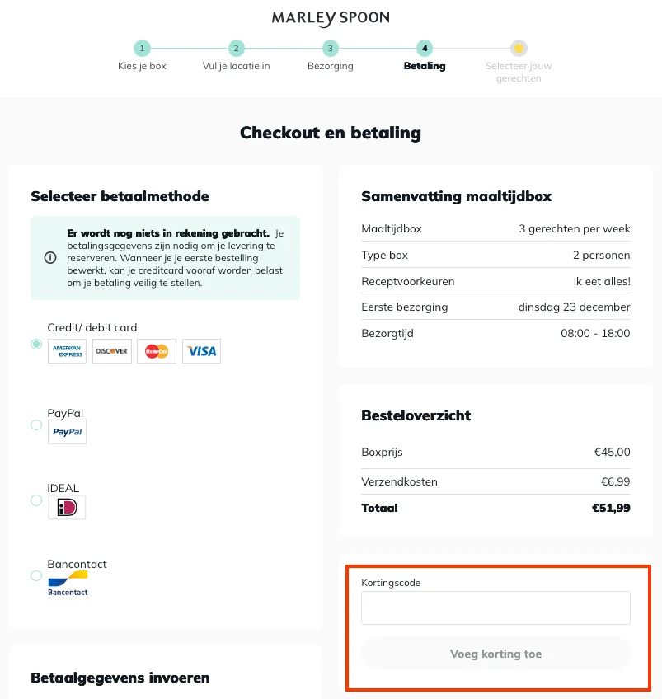Jump to Selecteer jouw gerechten step
Image resolution: width=662 pixels, height=699 pixels.
tap(518, 49)
